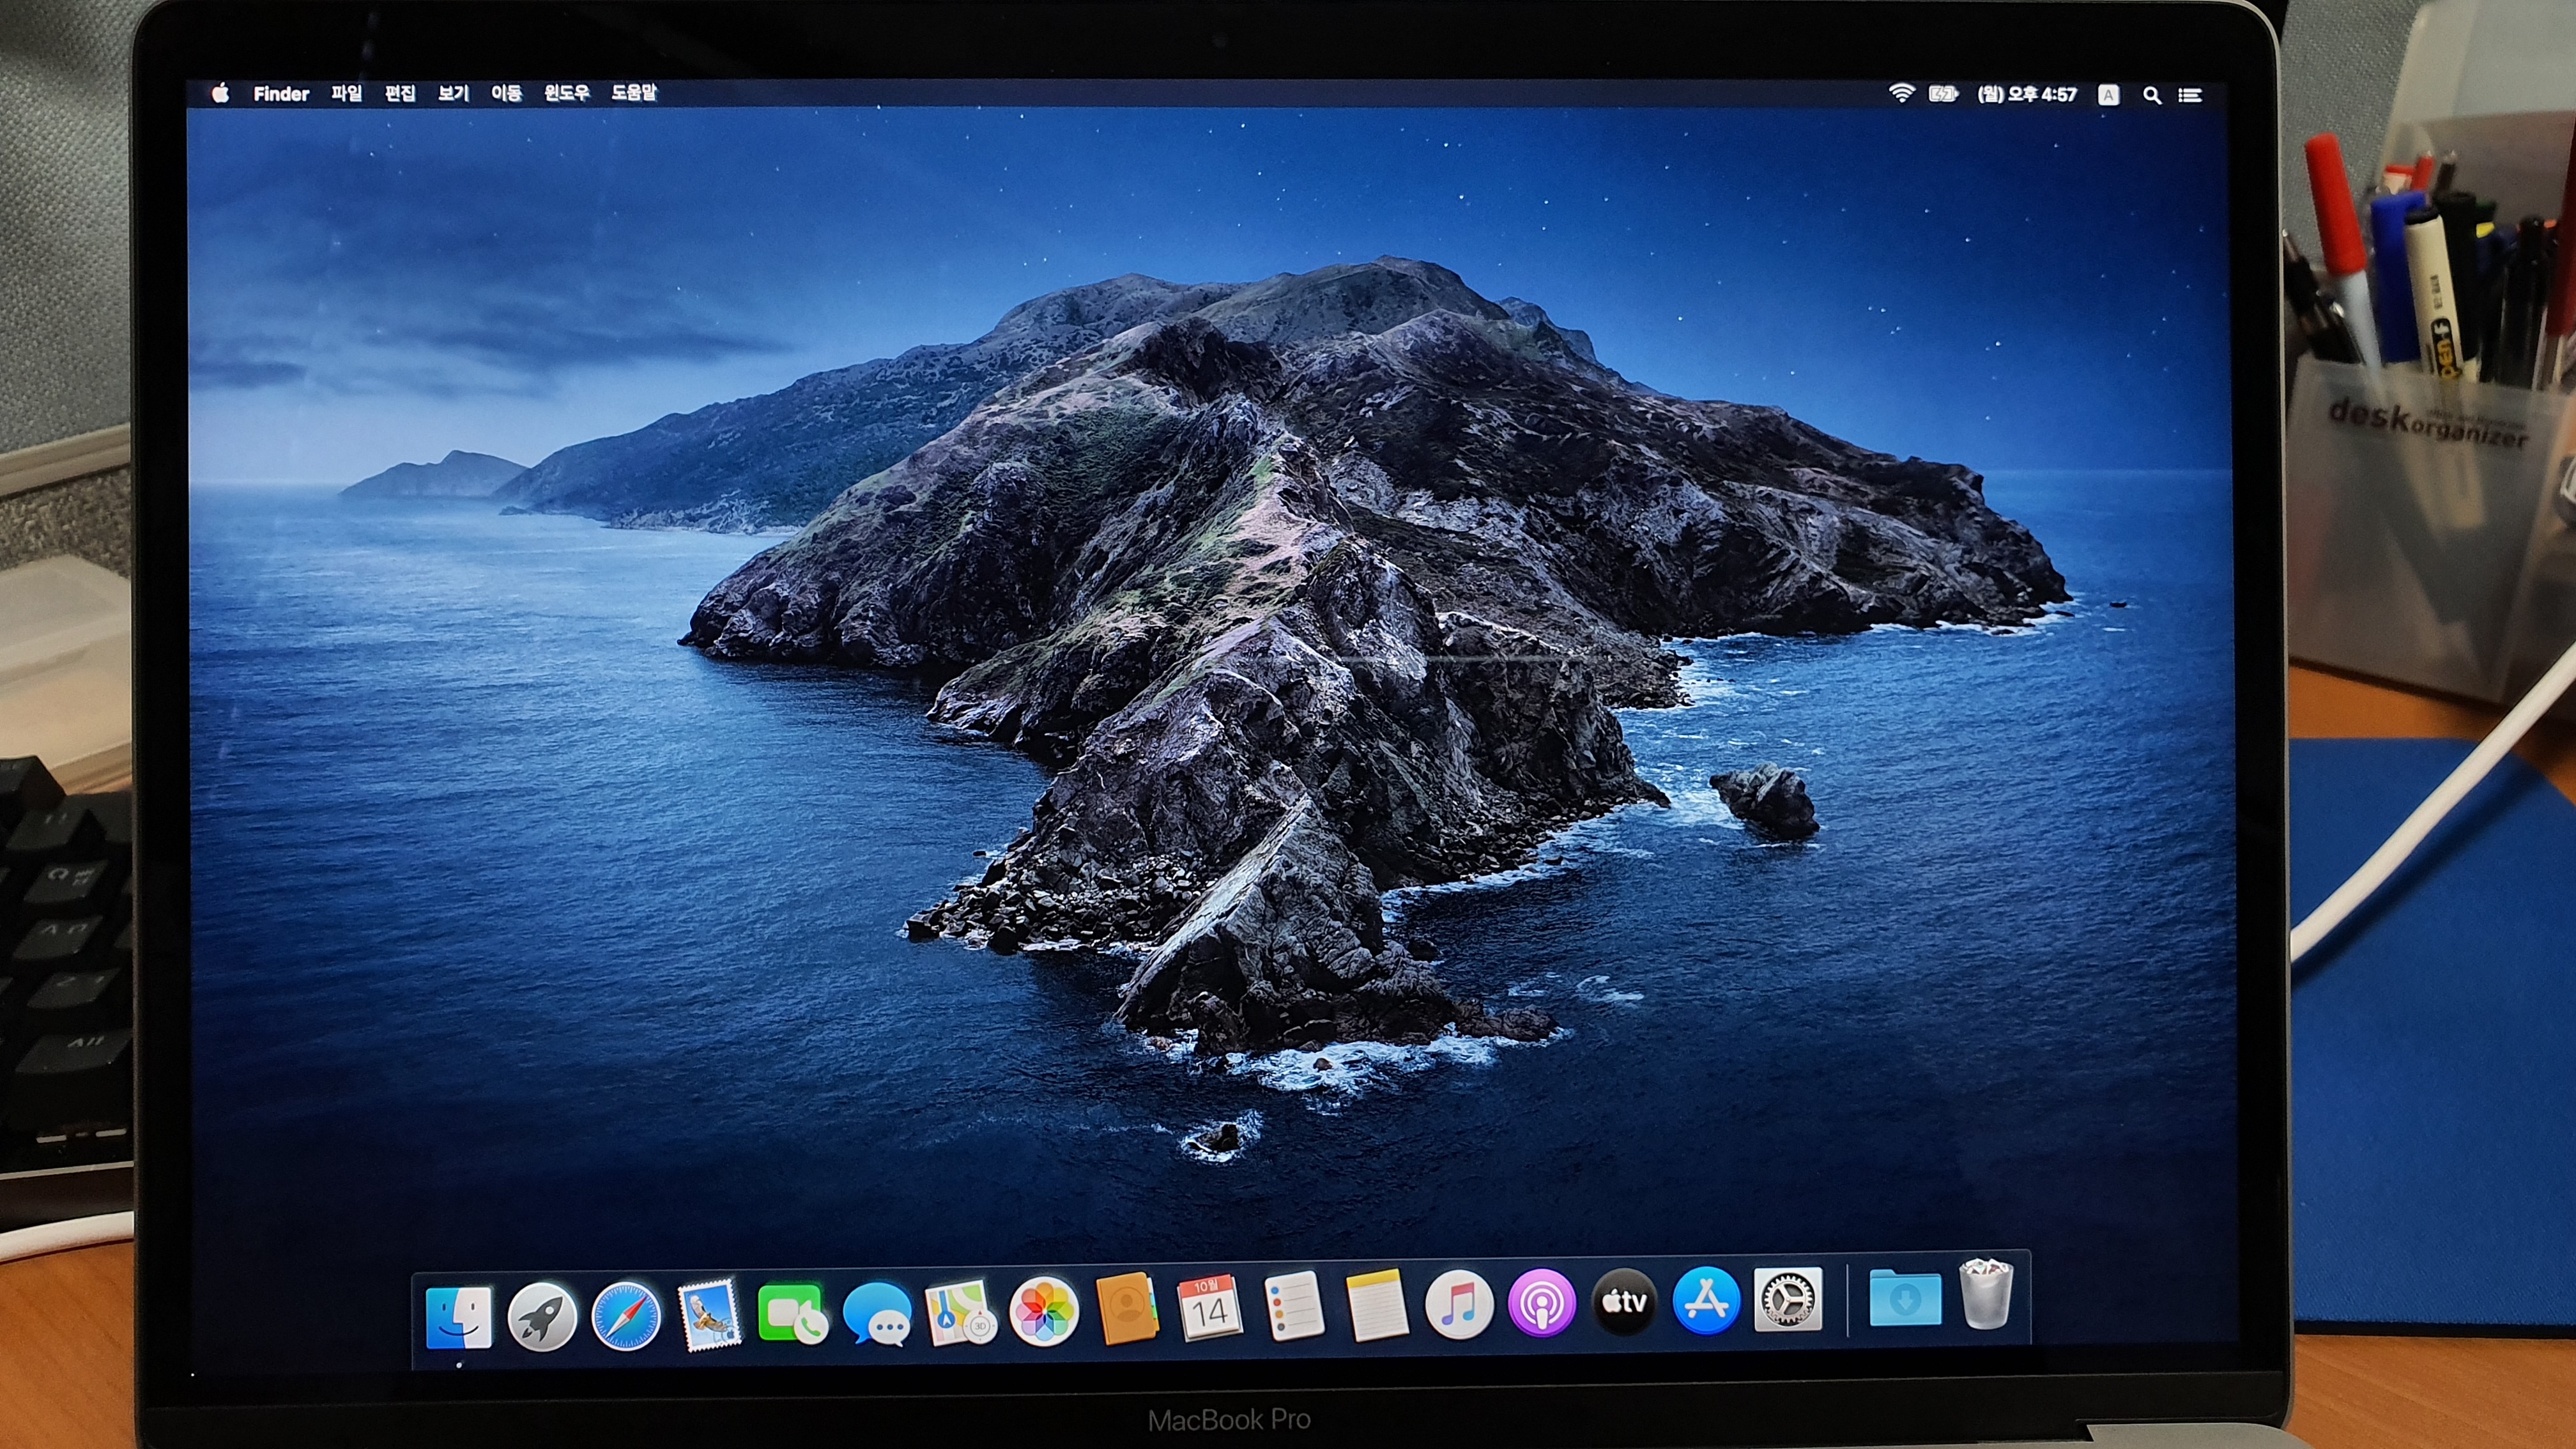Launch Music app from dock
This screenshot has width=2576, height=1449.
pos(1459,1305)
